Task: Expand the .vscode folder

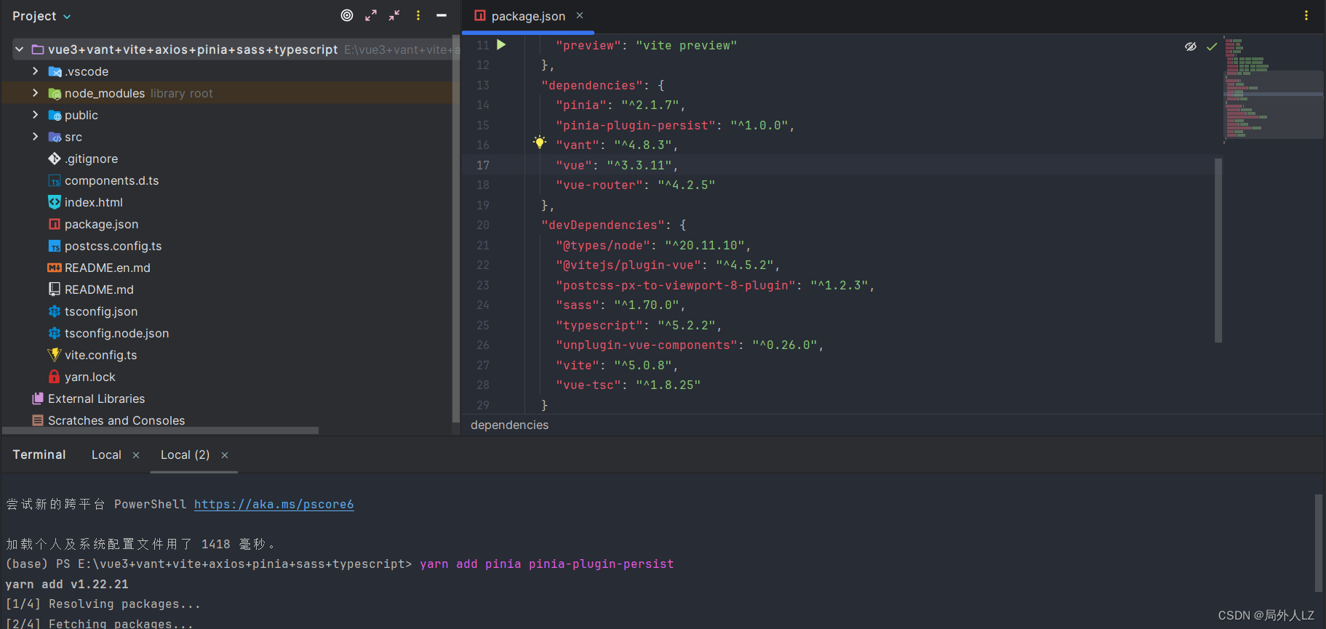Action: tap(35, 71)
